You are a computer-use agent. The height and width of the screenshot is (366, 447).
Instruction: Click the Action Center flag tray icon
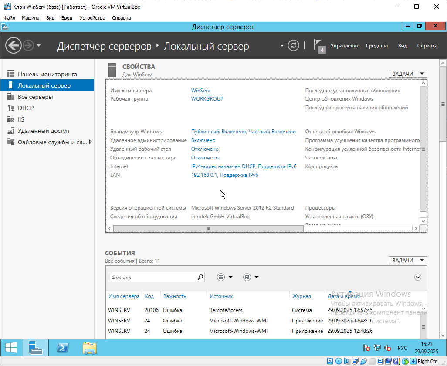(366, 348)
